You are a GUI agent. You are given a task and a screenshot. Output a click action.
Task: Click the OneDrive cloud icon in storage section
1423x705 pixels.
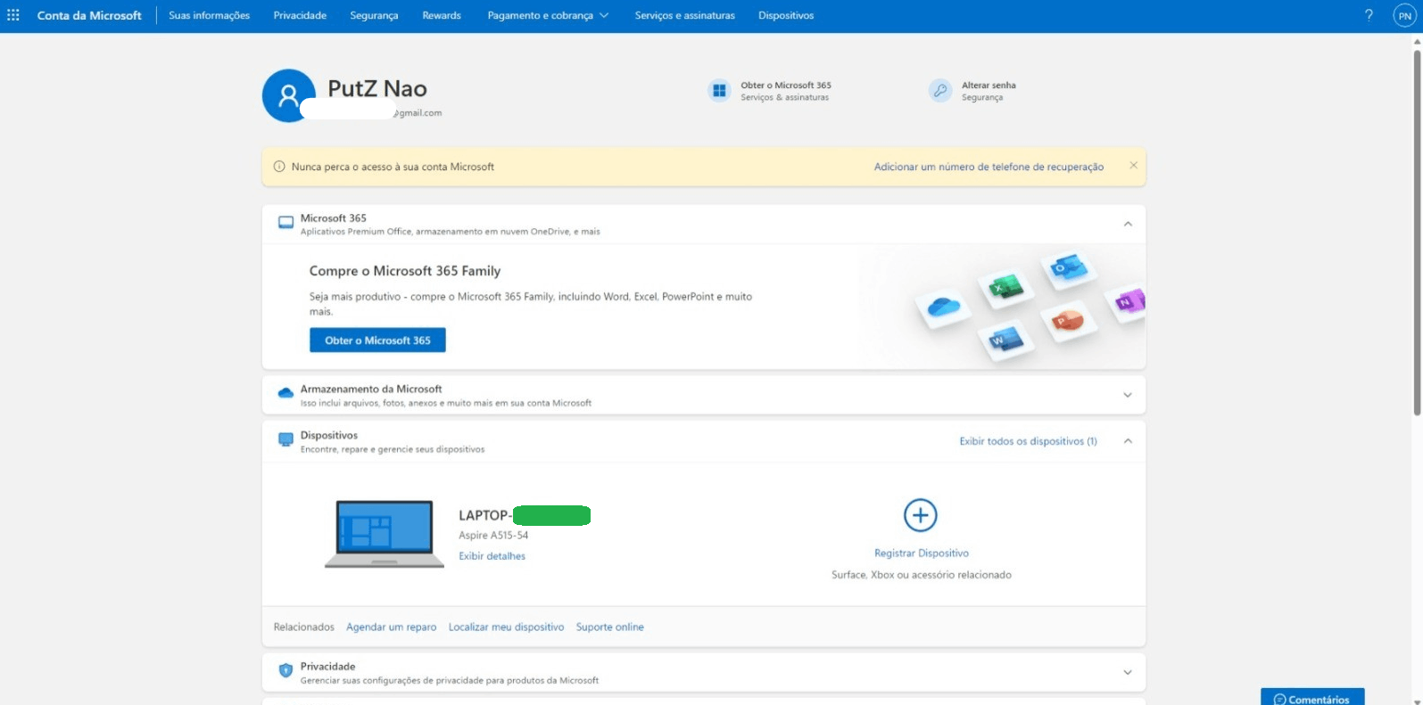tap(285, 393)
